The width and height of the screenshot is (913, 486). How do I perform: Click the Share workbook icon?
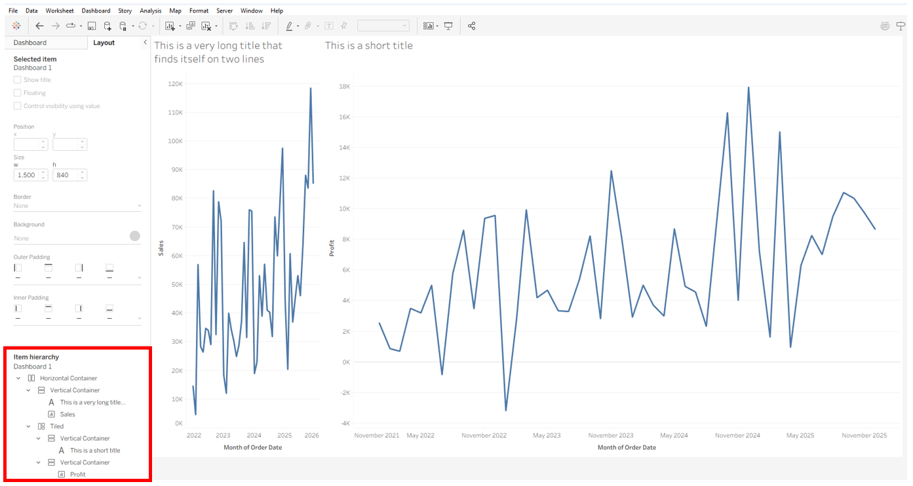point(472,26)
